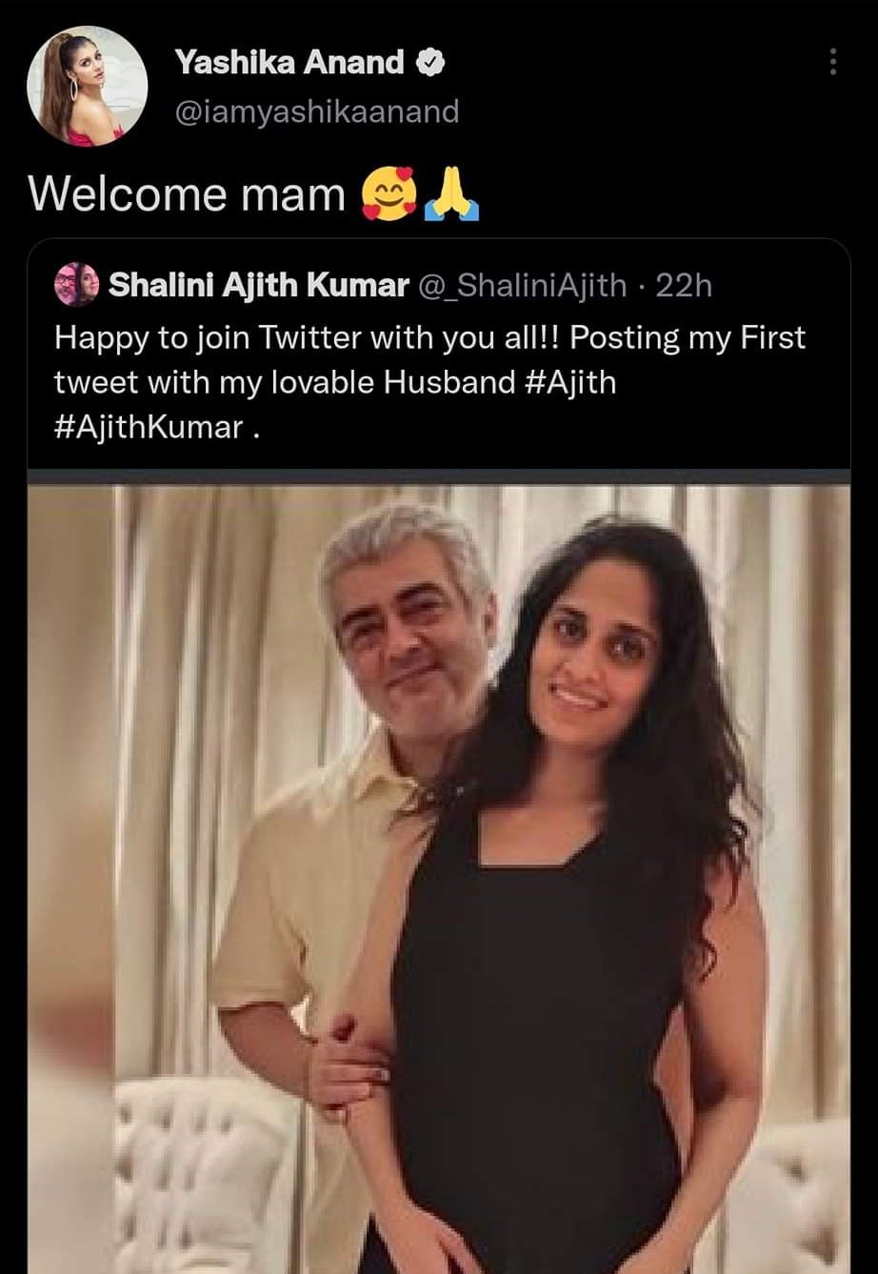Click the verified badge beside Yashika Anand

430,64
